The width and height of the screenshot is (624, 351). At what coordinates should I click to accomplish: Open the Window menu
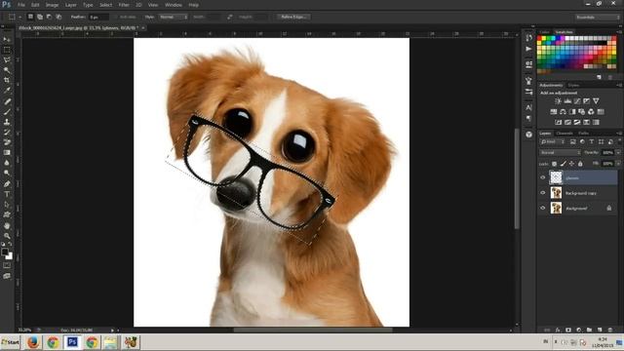(174, 5)
